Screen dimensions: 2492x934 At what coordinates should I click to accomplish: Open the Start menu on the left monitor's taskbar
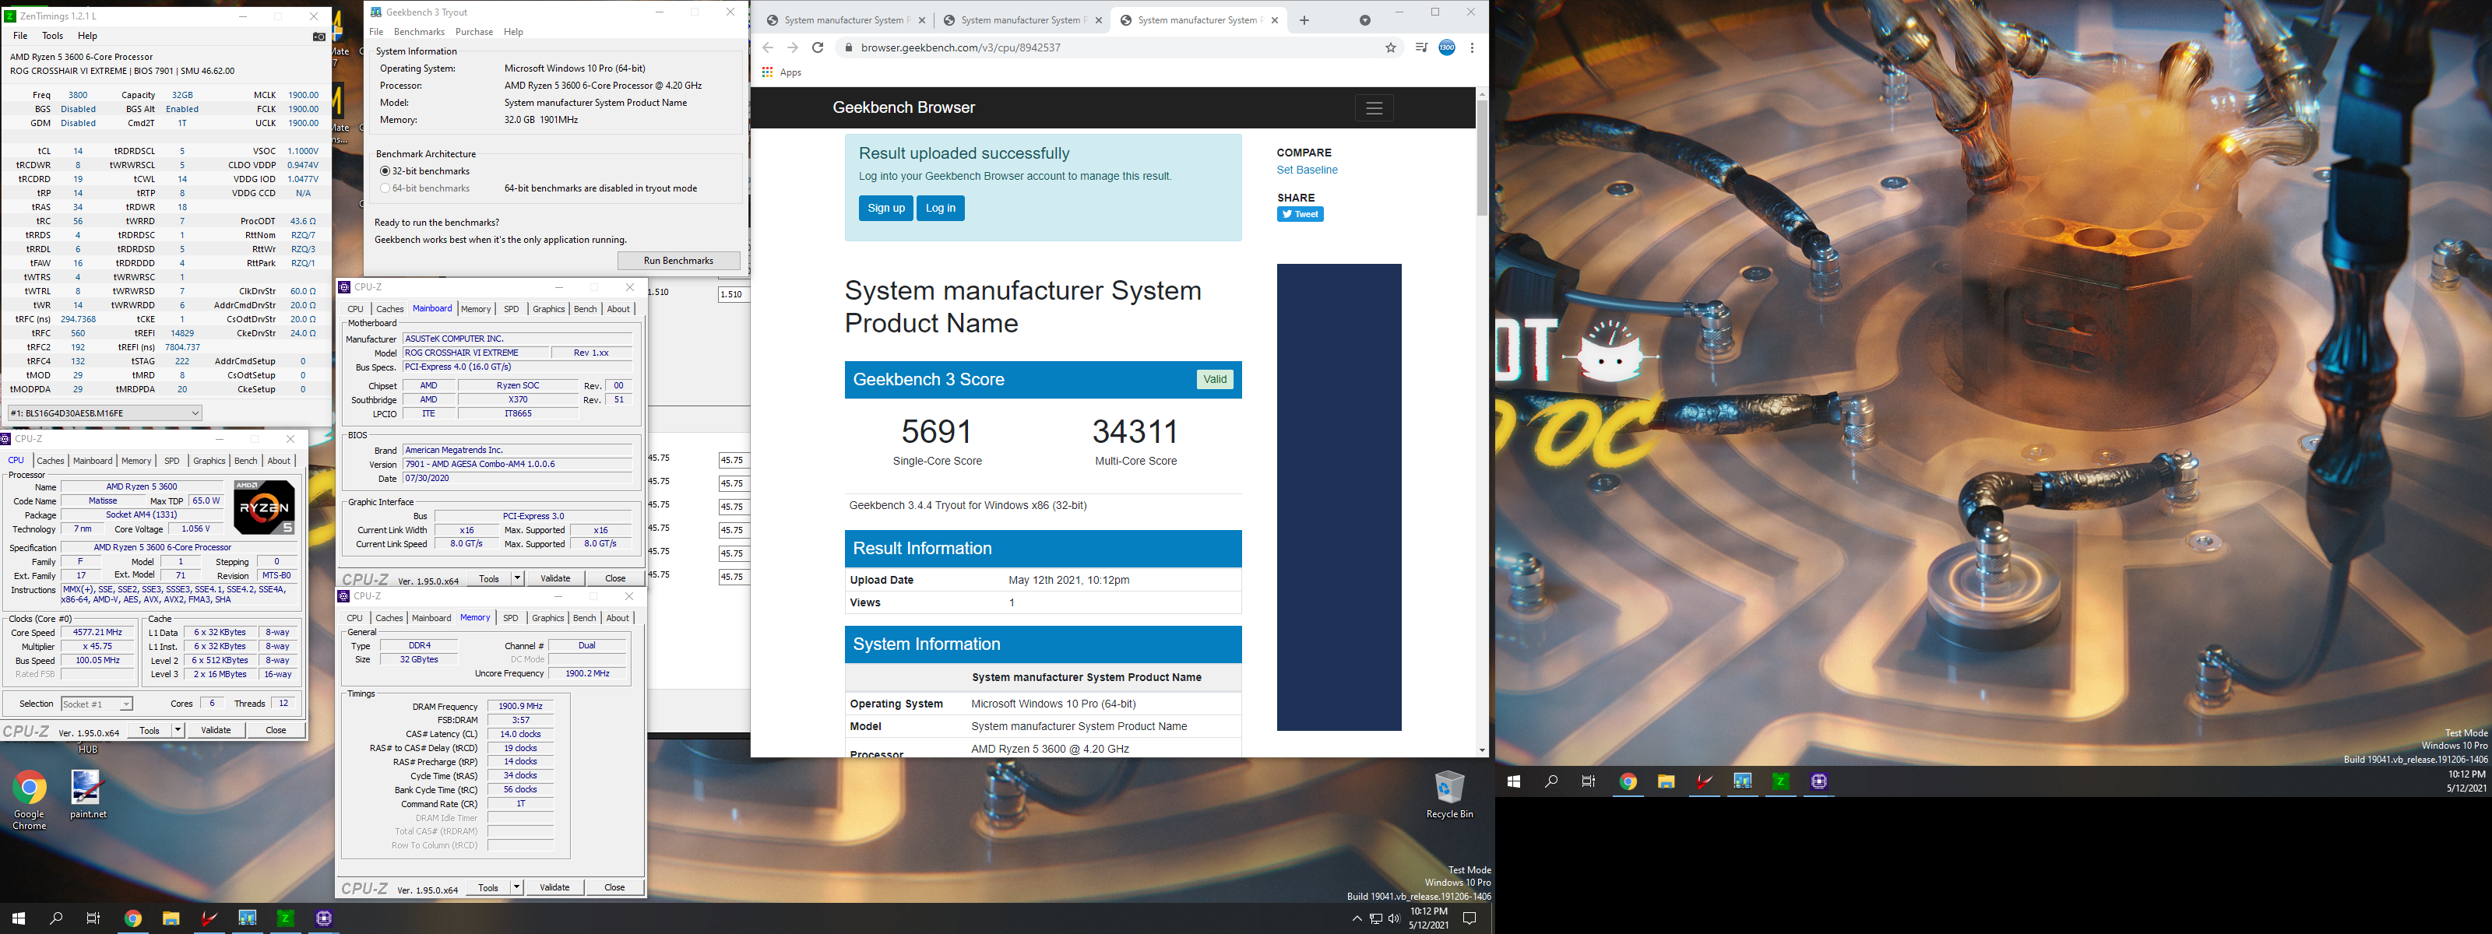17,918
